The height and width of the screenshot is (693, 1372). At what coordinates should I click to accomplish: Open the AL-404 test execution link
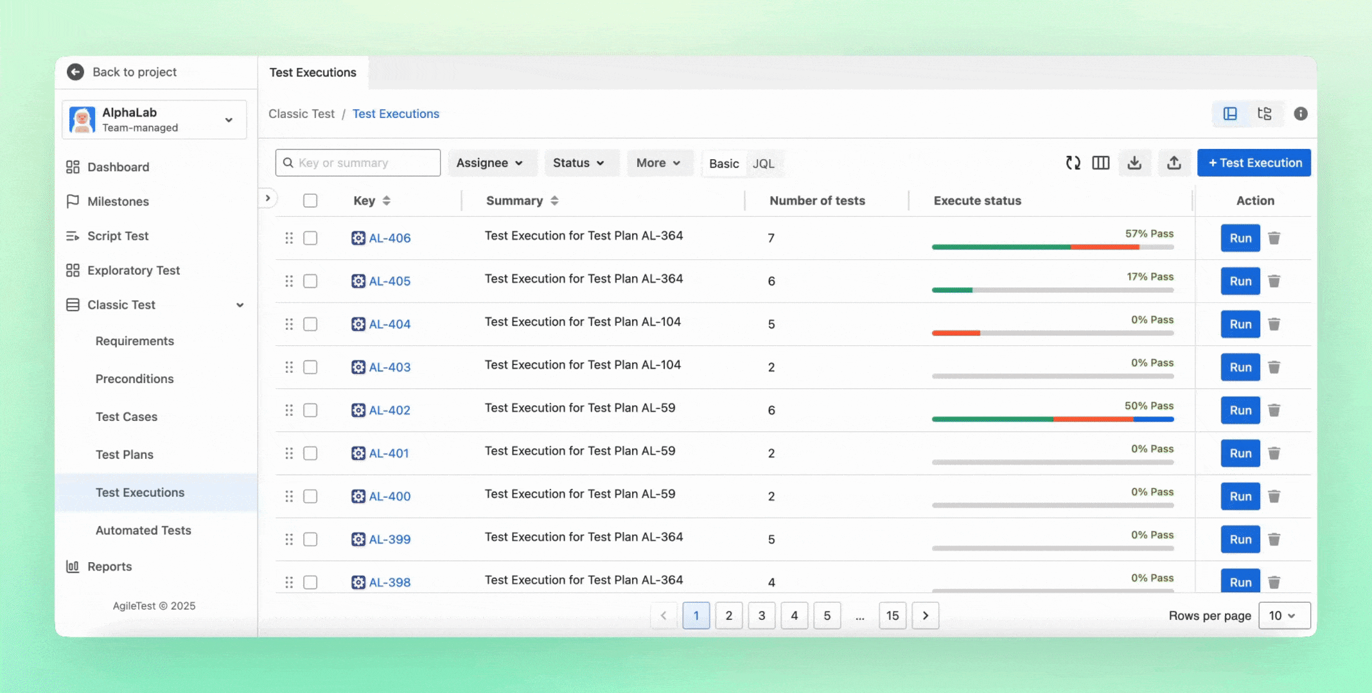[x=390, y=324]
